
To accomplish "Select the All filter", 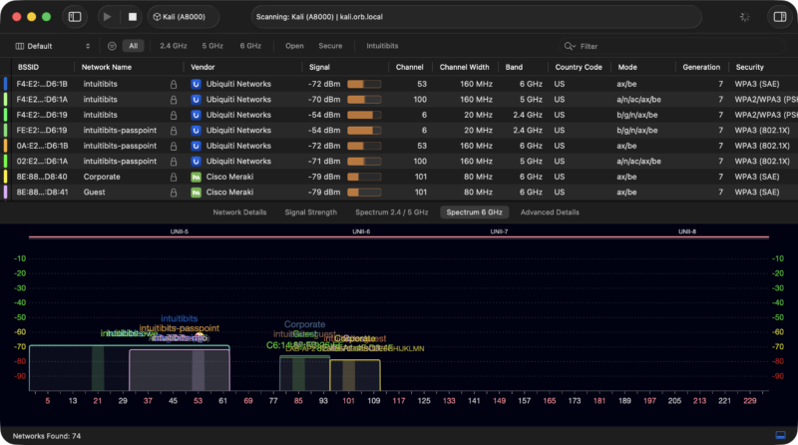I will [x=134, y=46].
